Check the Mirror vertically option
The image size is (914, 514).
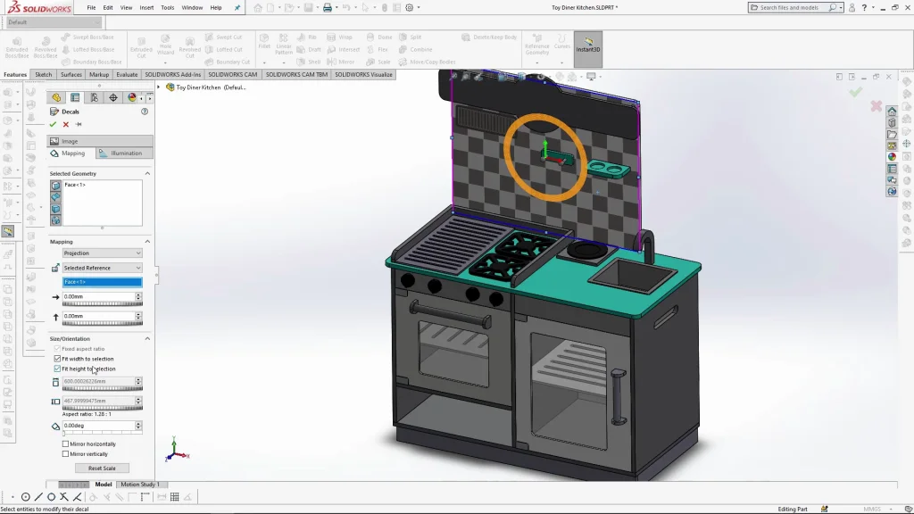(65, 454)
